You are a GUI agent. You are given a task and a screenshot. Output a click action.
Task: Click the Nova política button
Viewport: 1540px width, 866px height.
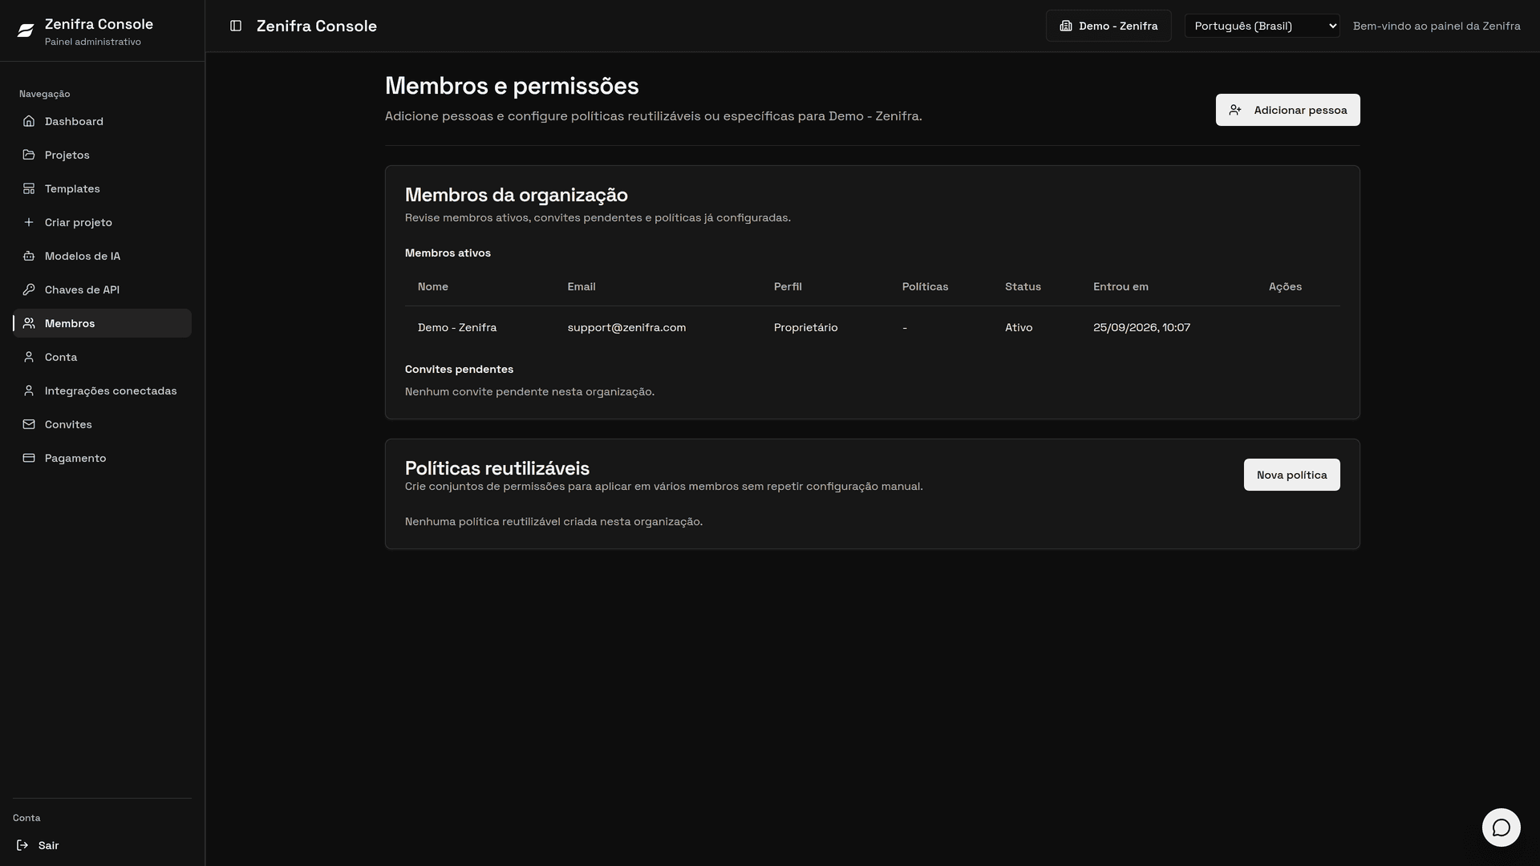(1291, 475)
